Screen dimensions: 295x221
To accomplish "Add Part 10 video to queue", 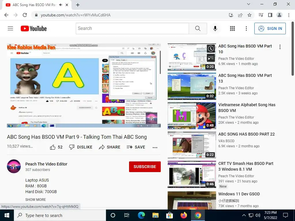I will (211, 58).
